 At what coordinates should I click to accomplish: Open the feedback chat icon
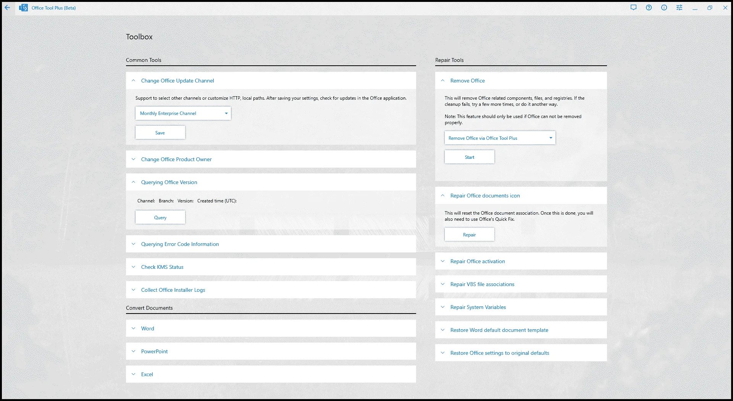coord(633,8)
